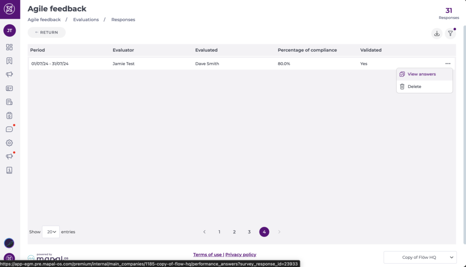Click the bookmark star icon in sidebar

[9, 61]
